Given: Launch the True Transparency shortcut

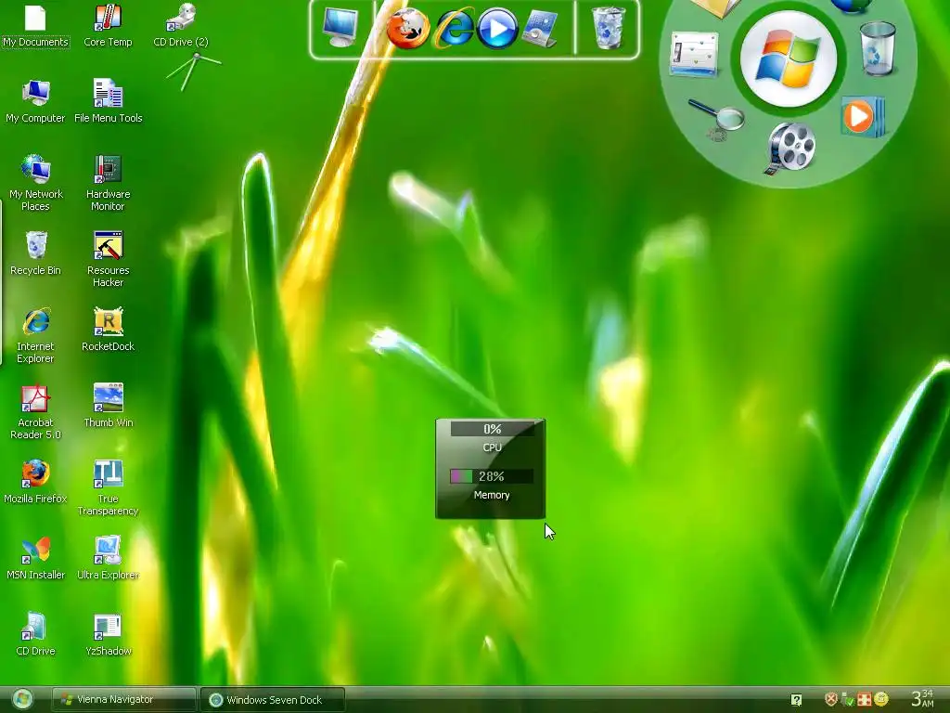Looking at the screenshot, I should [108, 488].
